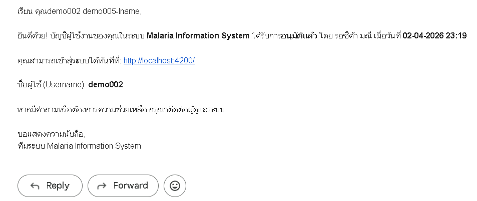The height and width of the screenshot is (201, 477).
Task: Click the curved Reply arrow icon
Action: point(35,186)
